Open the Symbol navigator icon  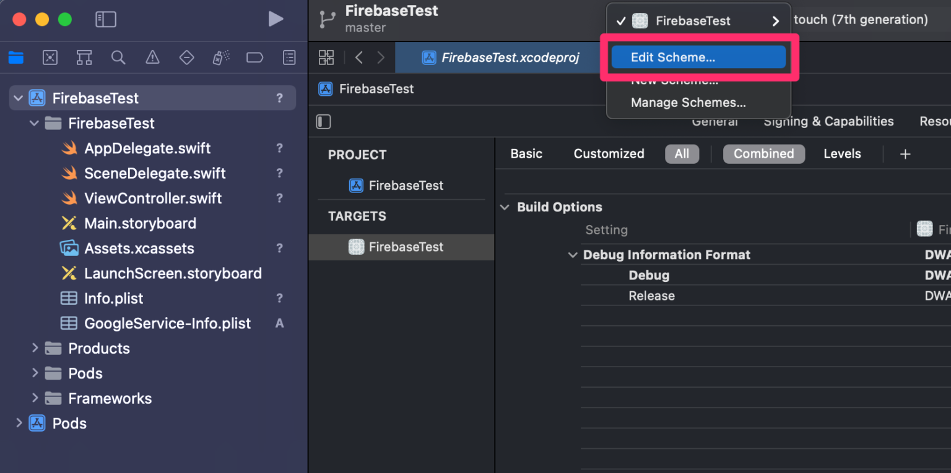tap(84, 58)
